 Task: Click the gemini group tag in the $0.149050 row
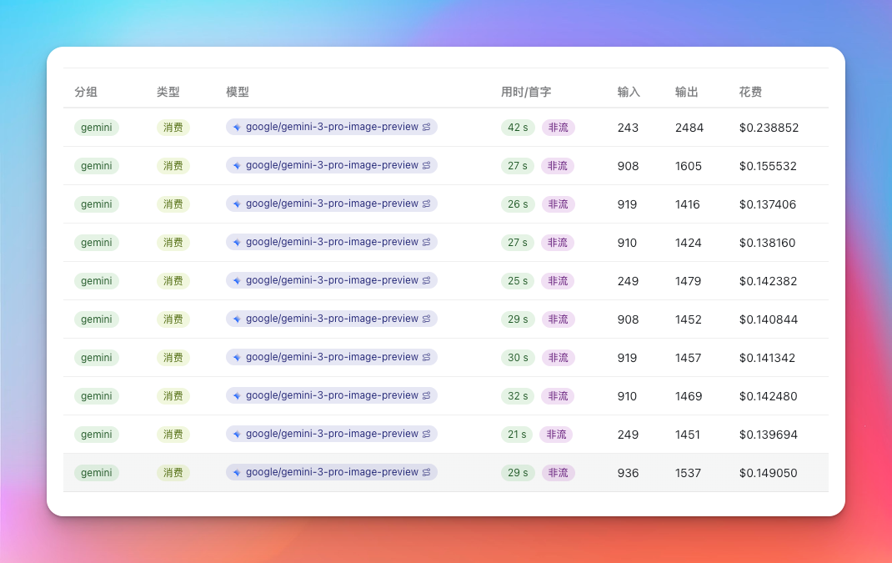[x=96, y=473]
